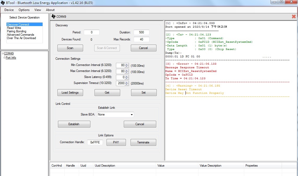Viewport: 298px width, 176px height.
Task: Close the COM49 panel with red X
Action: (294, 17)
